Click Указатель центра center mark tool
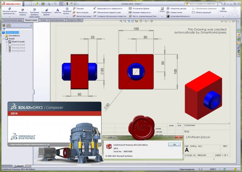This screenshot has width=242, height=172. 177,8
